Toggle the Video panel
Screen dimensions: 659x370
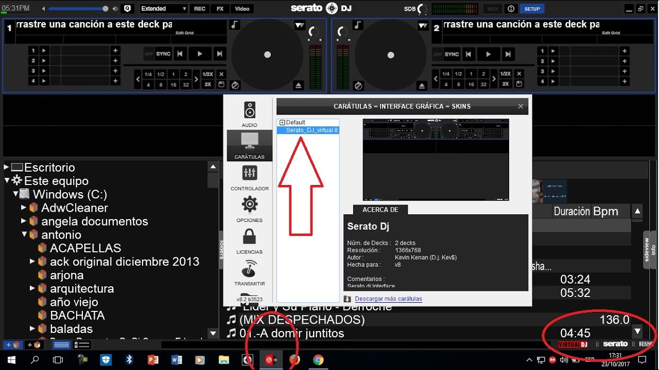pos(242,9)
